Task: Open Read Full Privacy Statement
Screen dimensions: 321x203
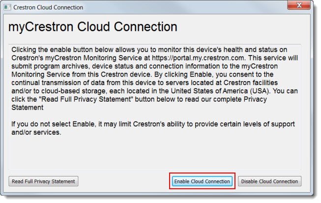Action: click(x=43, y=181)
